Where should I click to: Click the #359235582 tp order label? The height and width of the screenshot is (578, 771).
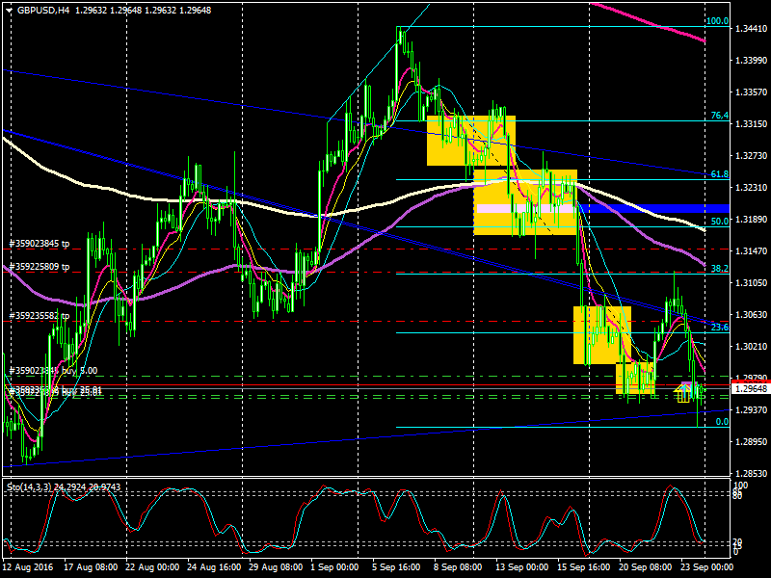click(x=40, y=316)
